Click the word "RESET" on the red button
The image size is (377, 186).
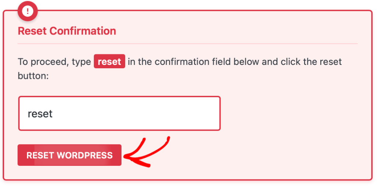click(x=40, y=155)
